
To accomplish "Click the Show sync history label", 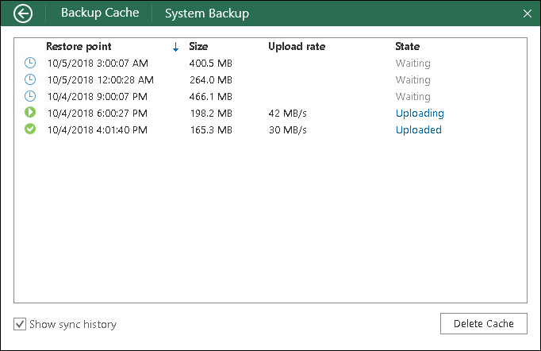I will click(73, 325).
